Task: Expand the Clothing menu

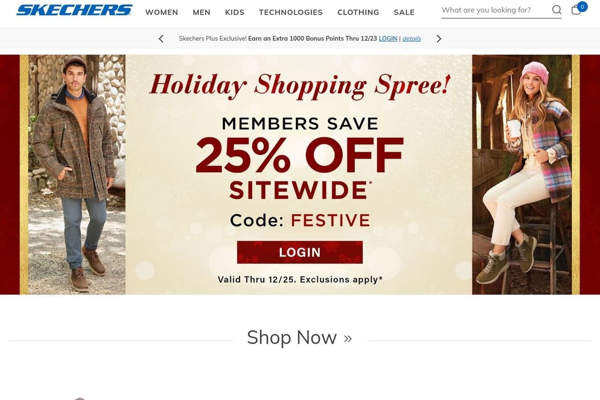Action: pyautogui.click(x=358, y=12)
